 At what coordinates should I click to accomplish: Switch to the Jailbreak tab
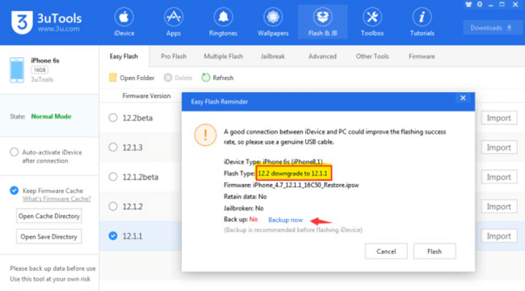[x=272, y=57]
